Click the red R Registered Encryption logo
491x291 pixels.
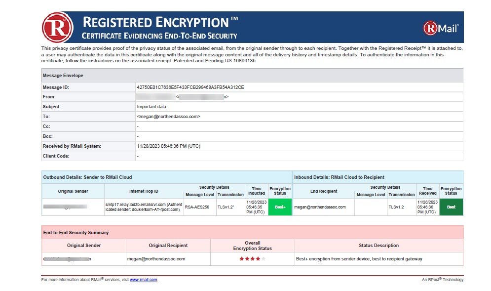pyautogui.click(x=58, y=27)
